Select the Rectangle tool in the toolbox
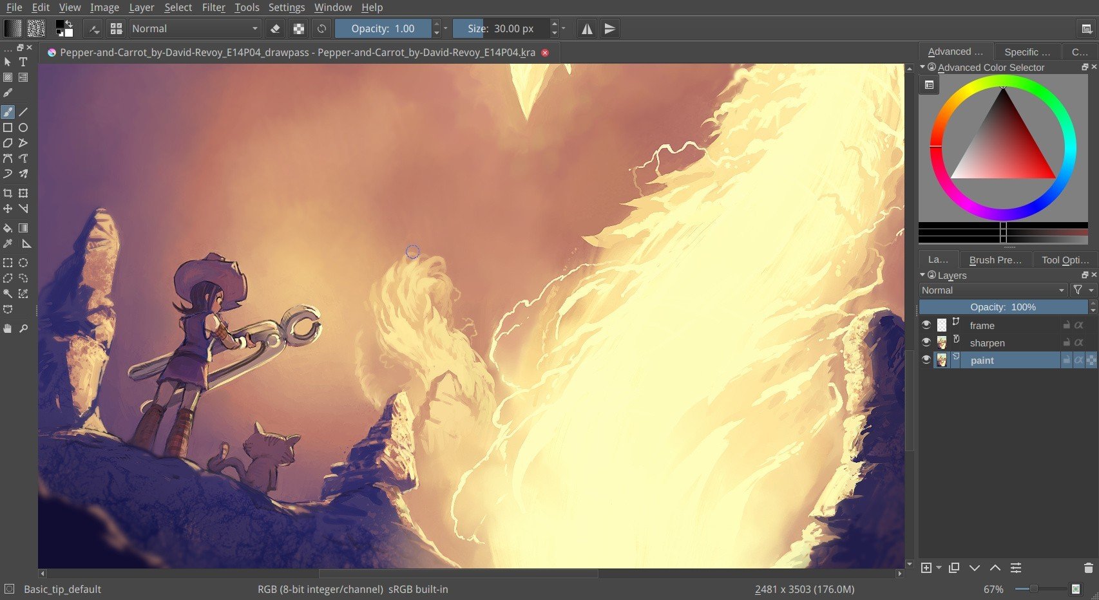The height and width of the screenshot is (600, 1099). (8, 127)
